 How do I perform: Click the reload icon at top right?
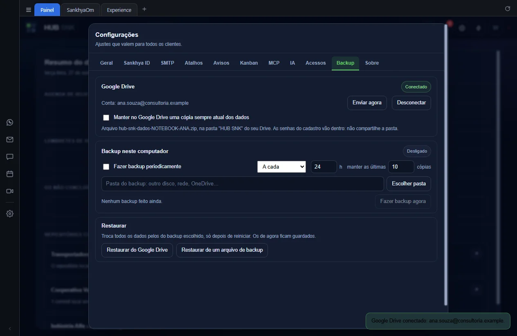[508, 9]
